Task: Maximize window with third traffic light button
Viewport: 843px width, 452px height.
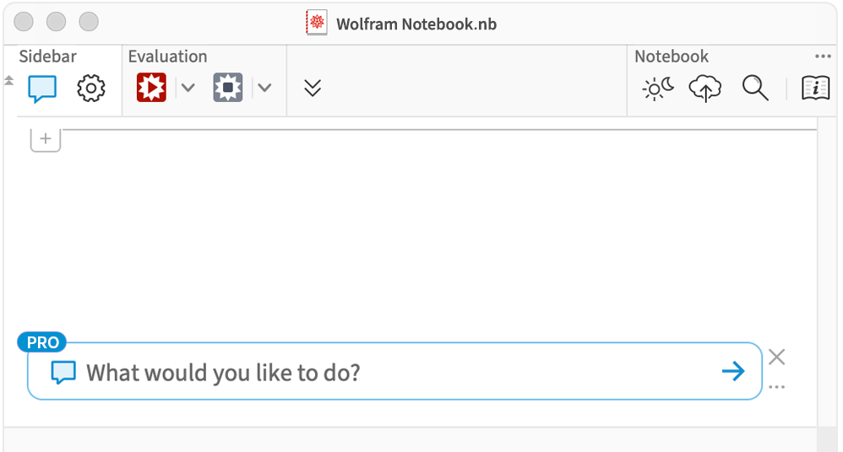Action: (89, 22)
